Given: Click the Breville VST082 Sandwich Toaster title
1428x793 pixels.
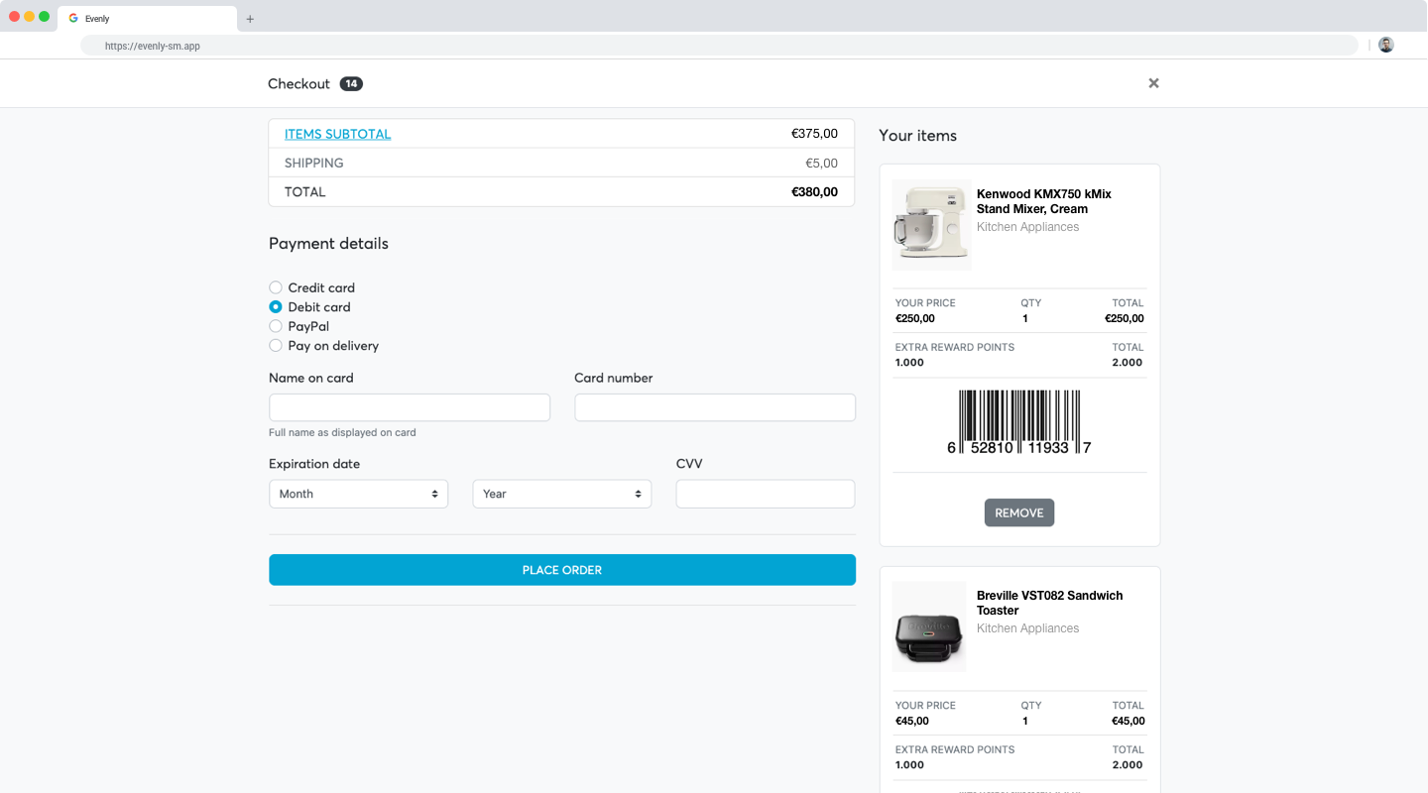Looking at the screenshot, I should (1050, 603).
